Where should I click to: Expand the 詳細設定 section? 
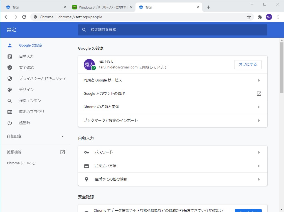[63, 136]
